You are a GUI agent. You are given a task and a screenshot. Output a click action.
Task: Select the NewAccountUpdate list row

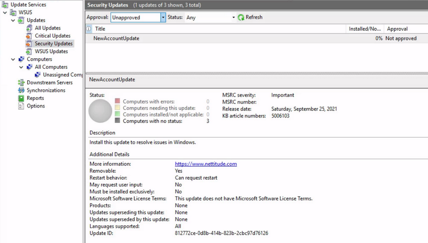pos(256,39)
